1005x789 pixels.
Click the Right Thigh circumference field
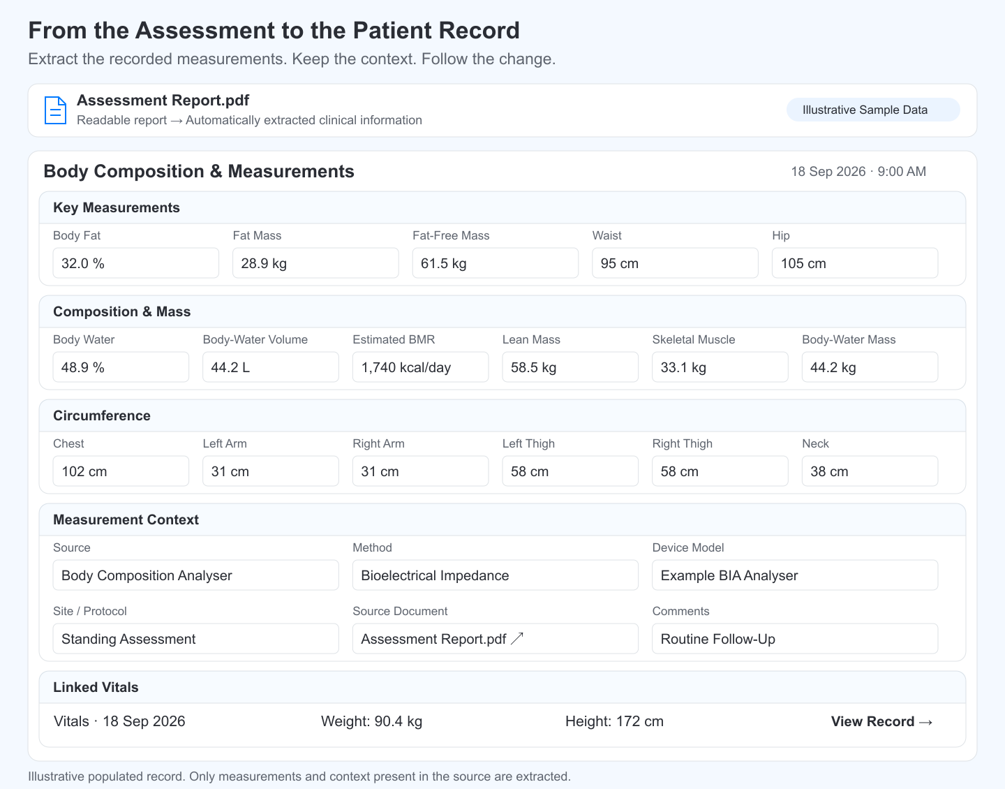[720, 471]
